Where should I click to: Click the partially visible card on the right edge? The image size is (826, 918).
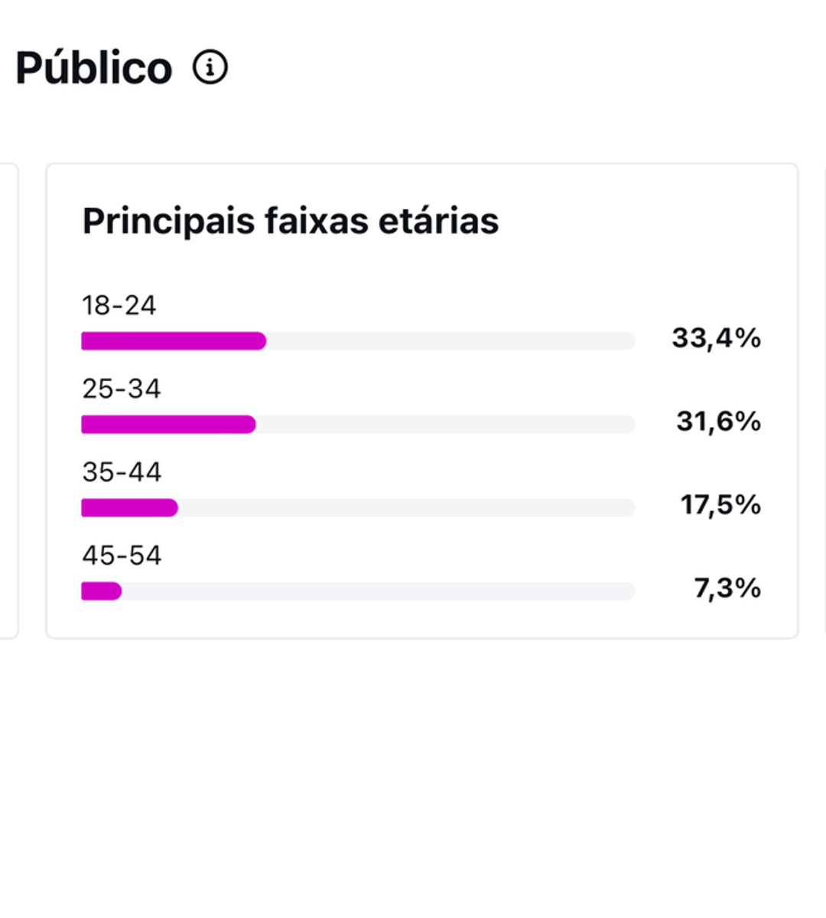point(824,398)
